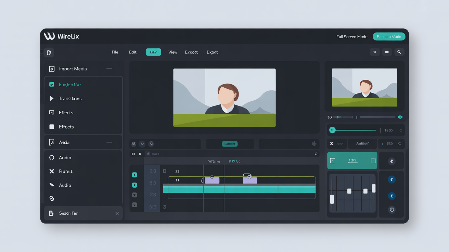The image size is (449, 252).
Task: Click the puzzle-piece icon above the timeline
Action: 314,144
